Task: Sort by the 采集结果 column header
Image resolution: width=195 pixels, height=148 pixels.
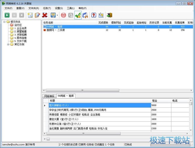Action: 180,23
